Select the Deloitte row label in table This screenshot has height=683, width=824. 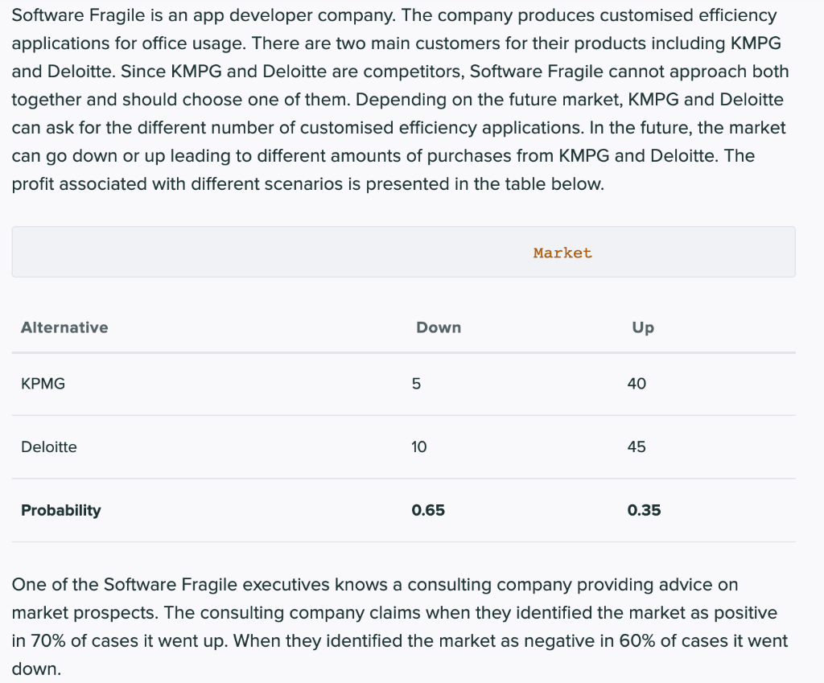click(49, 446)
